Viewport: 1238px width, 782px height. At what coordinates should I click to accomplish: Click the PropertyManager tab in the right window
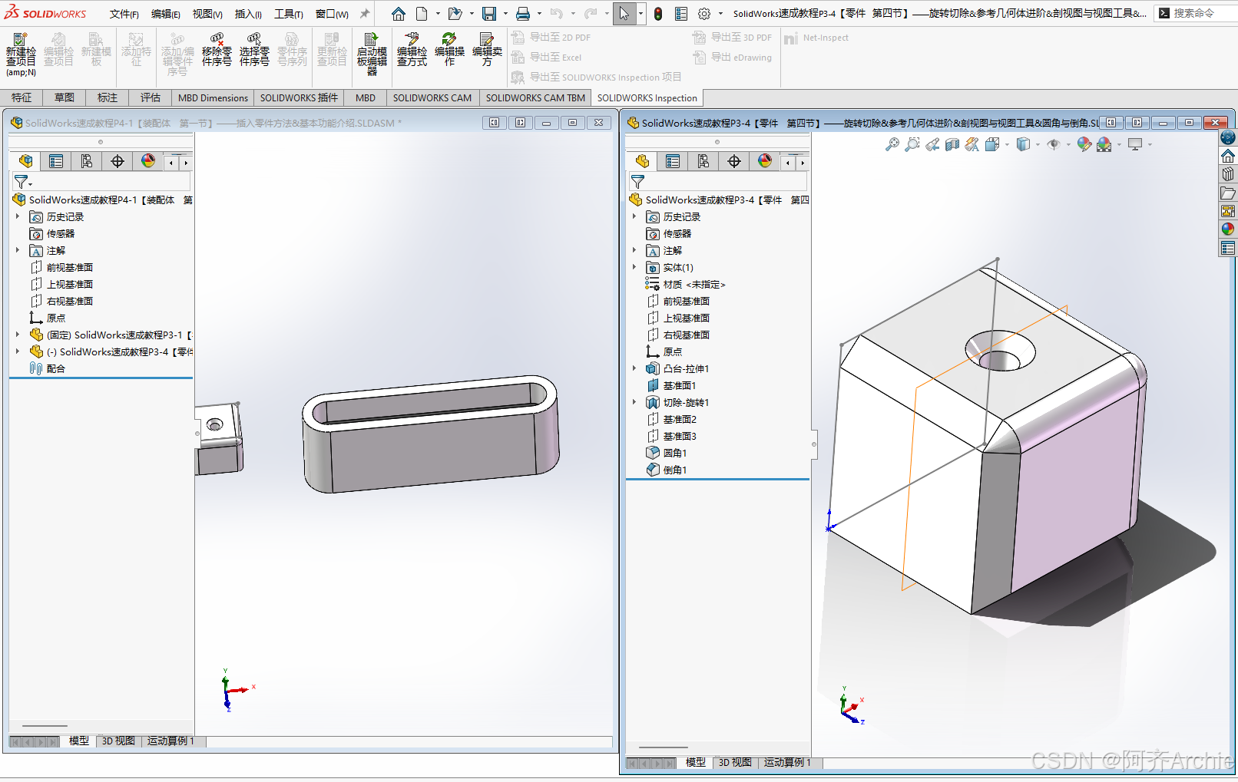click(x=673, y=161)
